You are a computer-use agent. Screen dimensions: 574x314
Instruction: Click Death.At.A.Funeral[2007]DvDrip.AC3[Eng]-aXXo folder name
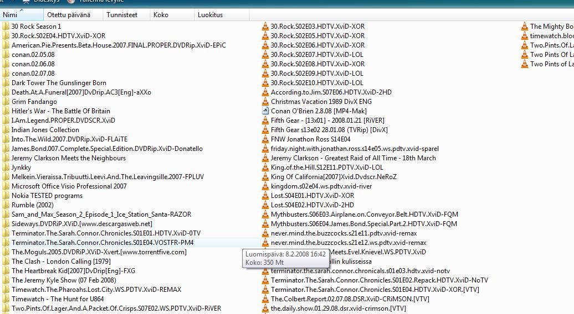81,92
